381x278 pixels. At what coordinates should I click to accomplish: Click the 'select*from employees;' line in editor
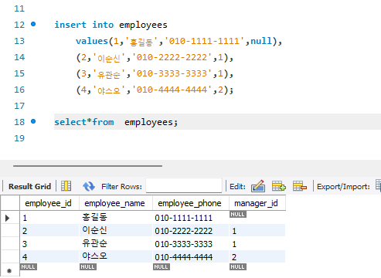click(116, 122)
